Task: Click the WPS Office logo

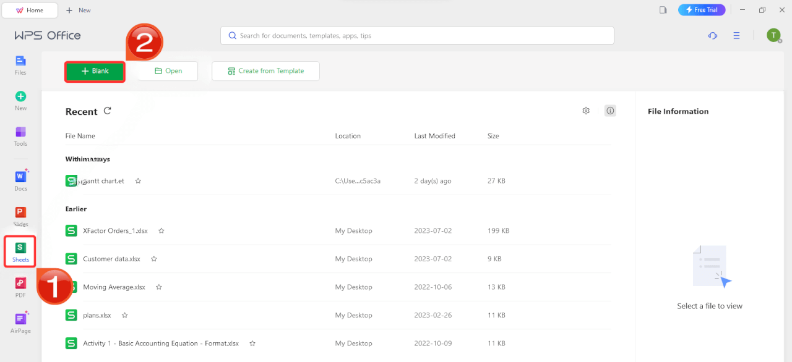Action: click(x=48, y=35)
